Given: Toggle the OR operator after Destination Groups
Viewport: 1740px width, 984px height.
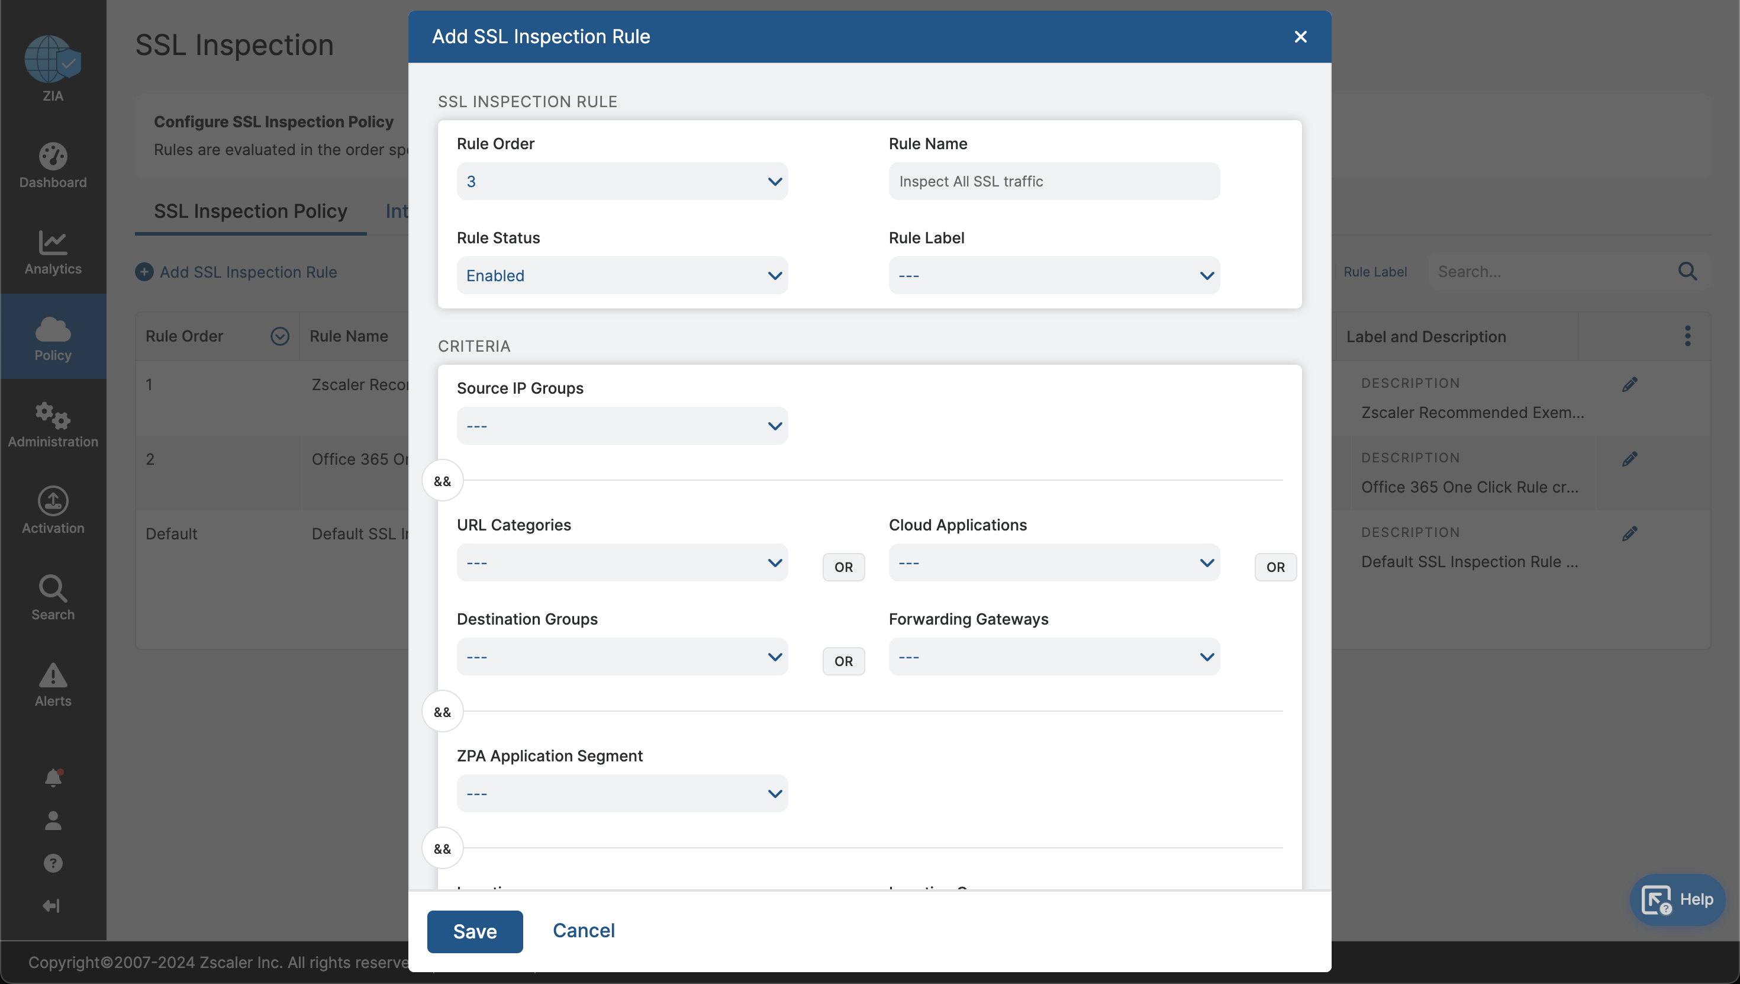Looking at the screenshot, I should 843,661.
